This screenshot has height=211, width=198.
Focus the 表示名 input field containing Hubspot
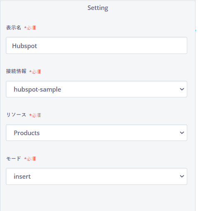[x=97, y=46]
